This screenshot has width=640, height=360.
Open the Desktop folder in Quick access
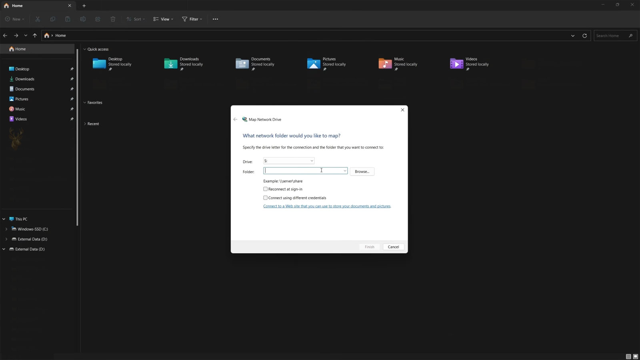click(112, 64)
